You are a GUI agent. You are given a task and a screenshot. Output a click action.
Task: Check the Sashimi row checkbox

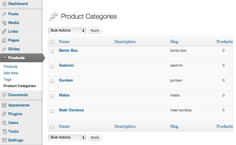coord(52,66)
